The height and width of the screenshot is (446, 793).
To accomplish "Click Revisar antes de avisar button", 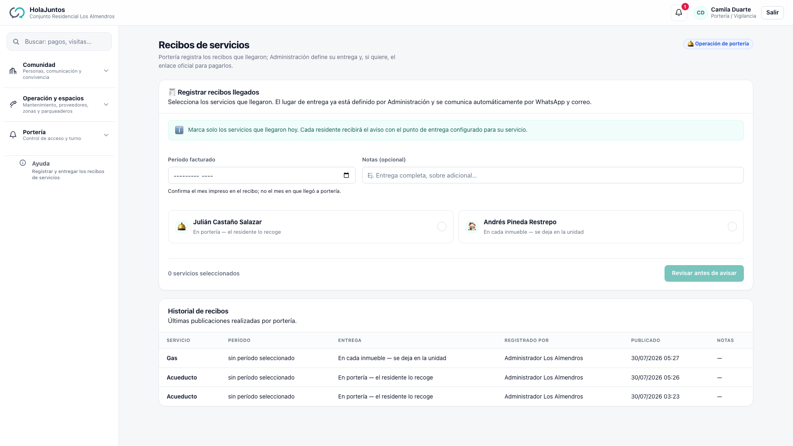I will click(704, 273).
